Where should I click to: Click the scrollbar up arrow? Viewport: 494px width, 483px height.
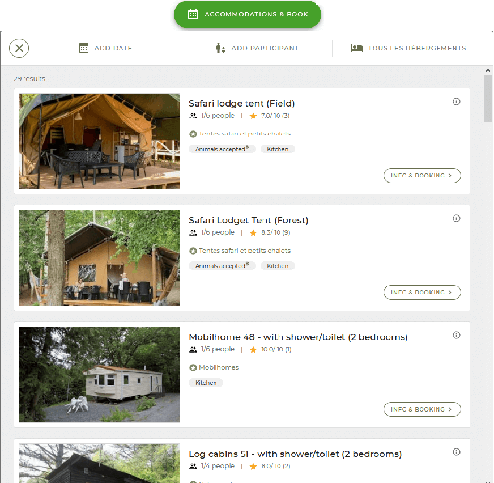(488, 71)
